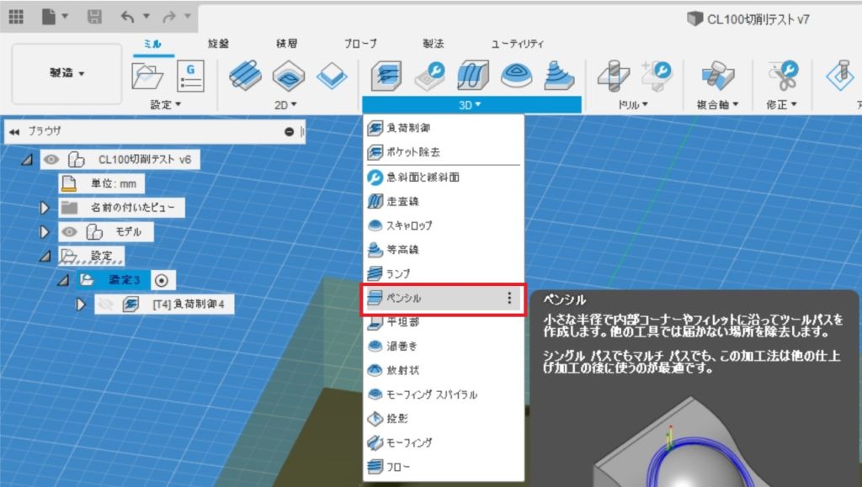Collapse the CL100切削テスト v6 root node

click(x=27, y=160)
